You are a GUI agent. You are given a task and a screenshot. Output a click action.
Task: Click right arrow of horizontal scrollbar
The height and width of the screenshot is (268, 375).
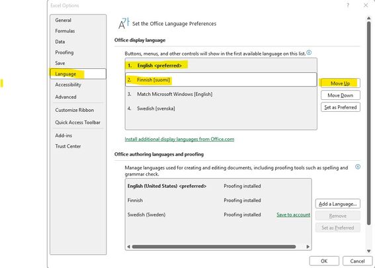click(308, 246)
